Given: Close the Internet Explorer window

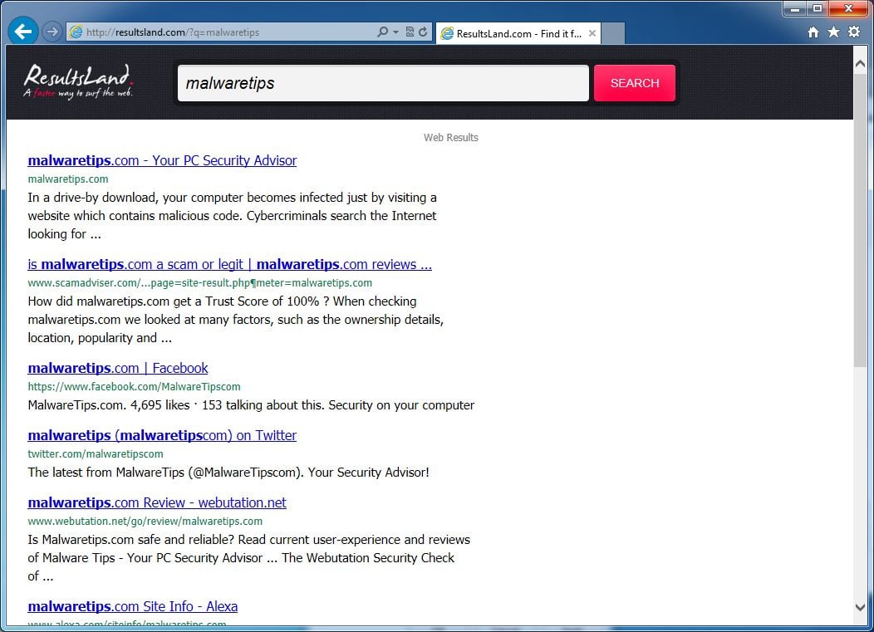Looking at the screenshot, I should (x=849, y=9).
